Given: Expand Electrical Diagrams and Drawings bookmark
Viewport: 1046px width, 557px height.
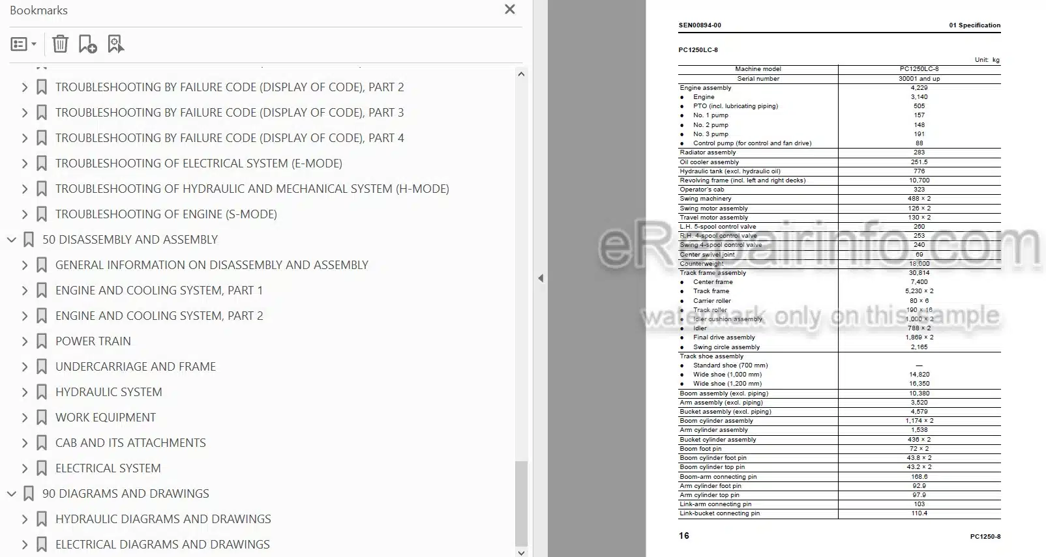Looking at the screenshot, I should (25, 545).
